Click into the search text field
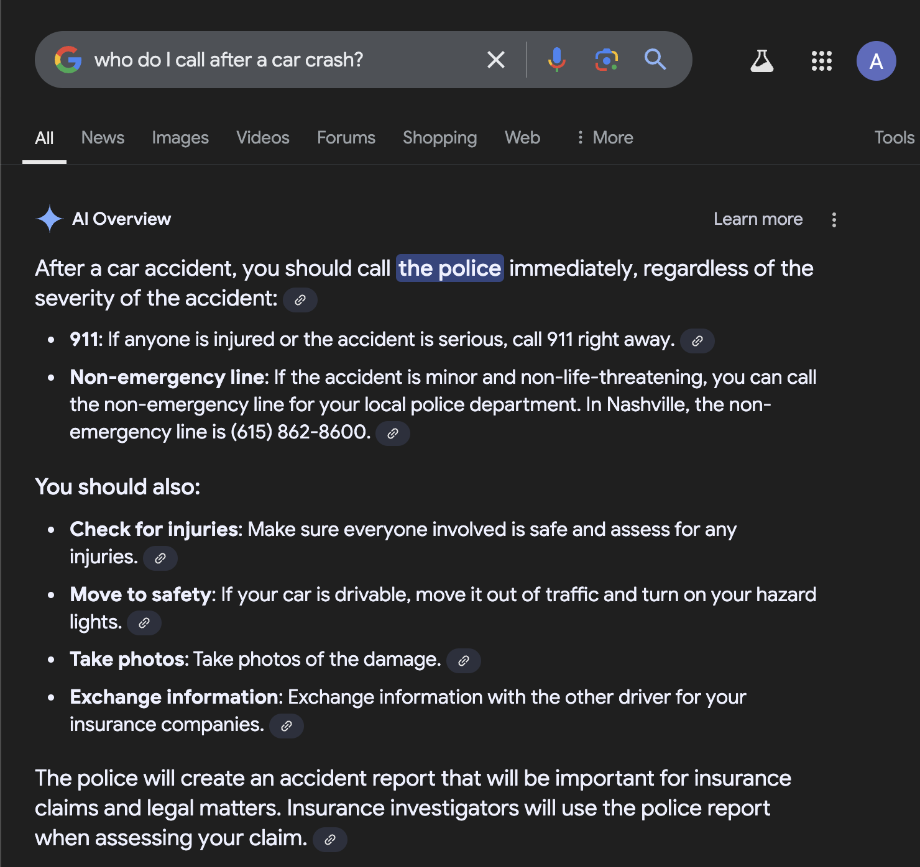The height and width of the screenshot is (867, 920). pyautogui.click(x=280, y=60)
